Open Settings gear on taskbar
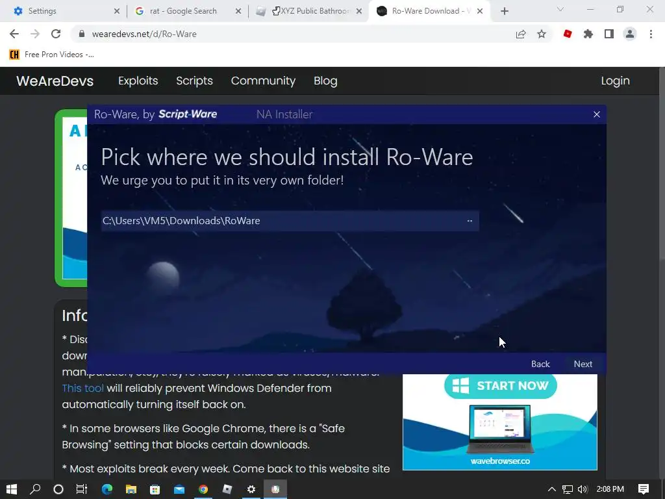The width and height of the screenshot is (665, 499). tap(251, 489)
